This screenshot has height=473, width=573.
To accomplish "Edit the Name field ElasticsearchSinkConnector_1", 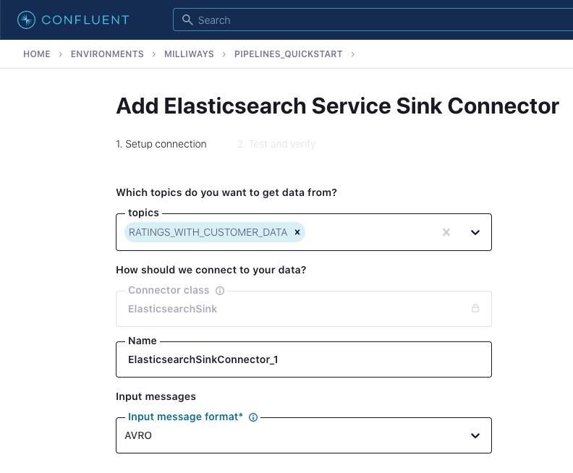I will [x=304, y=359].
